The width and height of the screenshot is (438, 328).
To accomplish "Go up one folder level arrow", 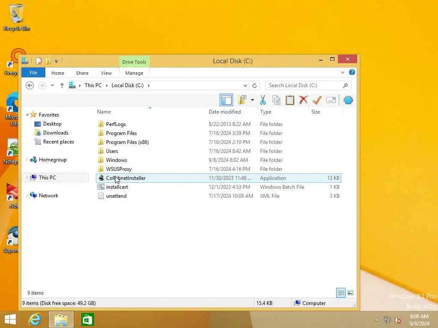I will point(62,85).
